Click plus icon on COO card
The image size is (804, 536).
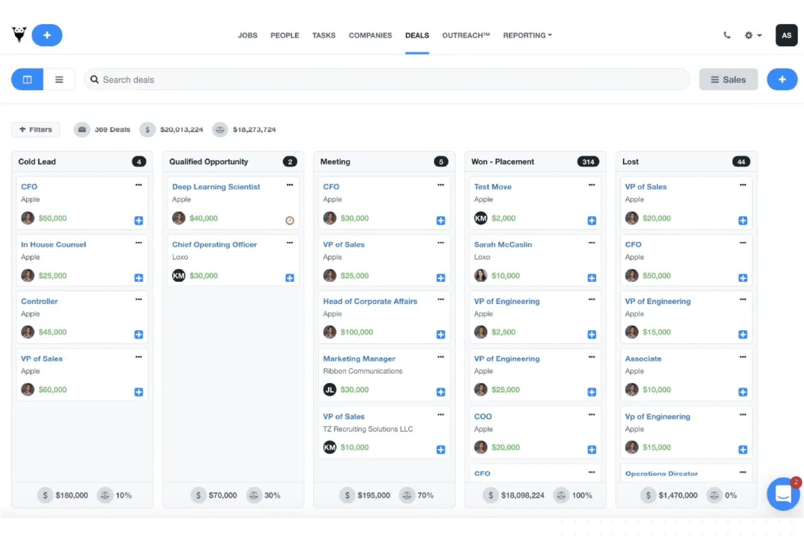pos(592,450)
